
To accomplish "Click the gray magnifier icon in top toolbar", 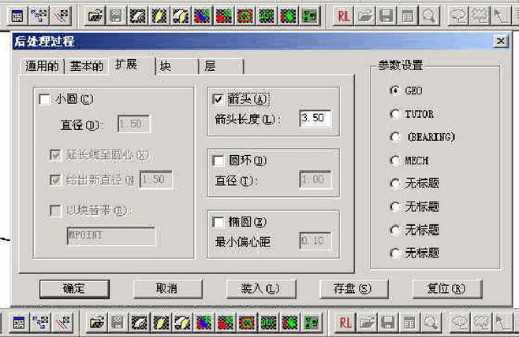I will tap(429, 16).
